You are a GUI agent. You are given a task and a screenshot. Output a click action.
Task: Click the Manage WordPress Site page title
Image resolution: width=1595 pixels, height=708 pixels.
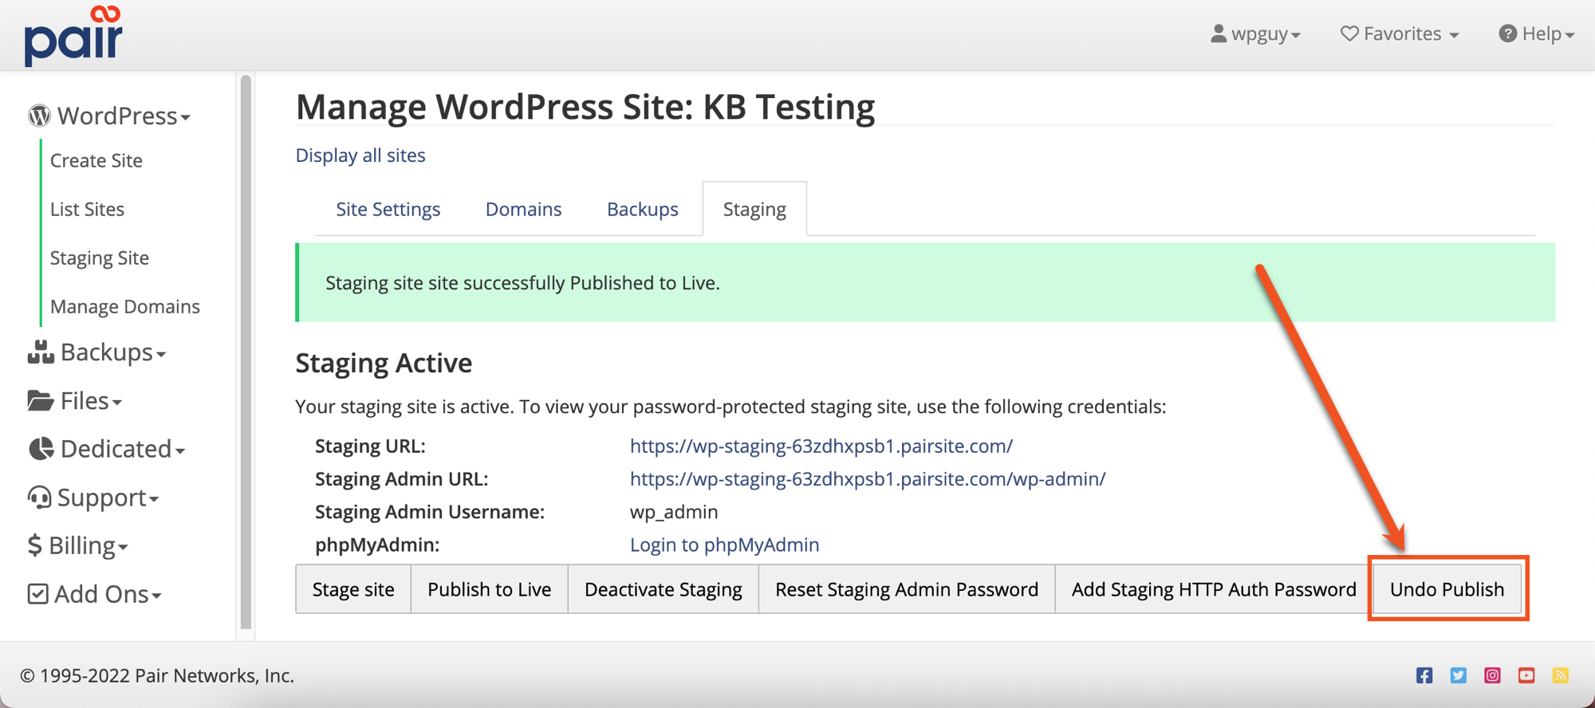[x=585, y=107]
